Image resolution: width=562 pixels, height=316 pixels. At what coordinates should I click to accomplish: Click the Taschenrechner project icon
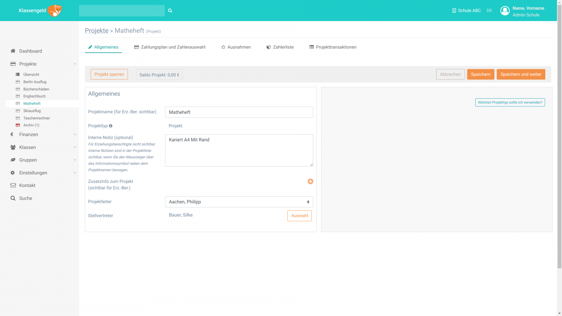[18, 118]
